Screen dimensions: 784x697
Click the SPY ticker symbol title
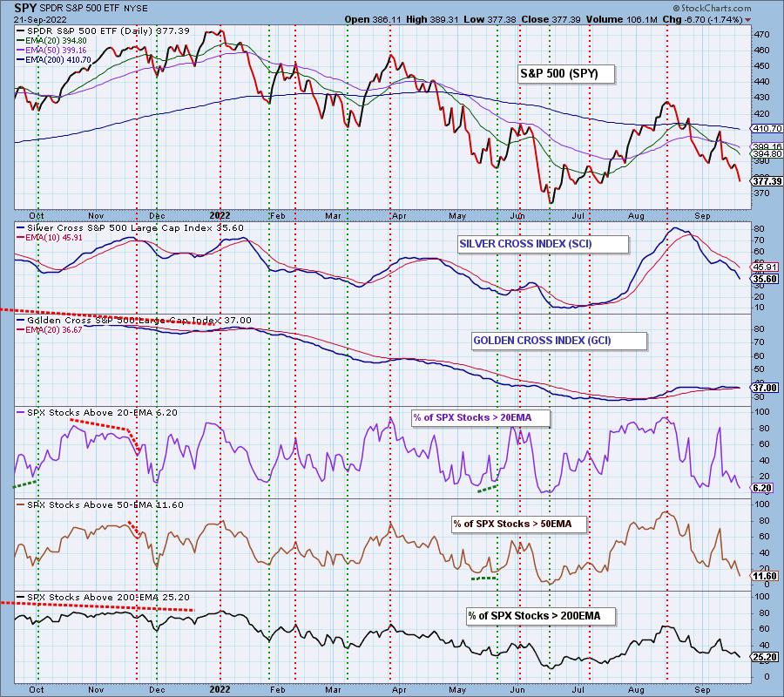coord(24,8)
